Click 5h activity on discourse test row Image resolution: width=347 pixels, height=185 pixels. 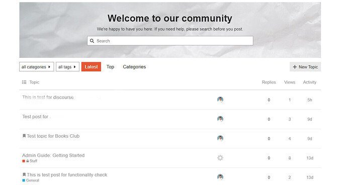pyautogui.click(x=310, y=100)
